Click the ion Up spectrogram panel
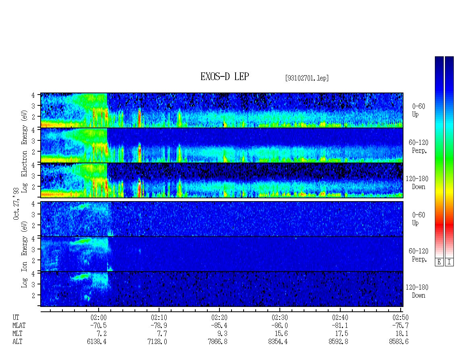 pos(222,219)
